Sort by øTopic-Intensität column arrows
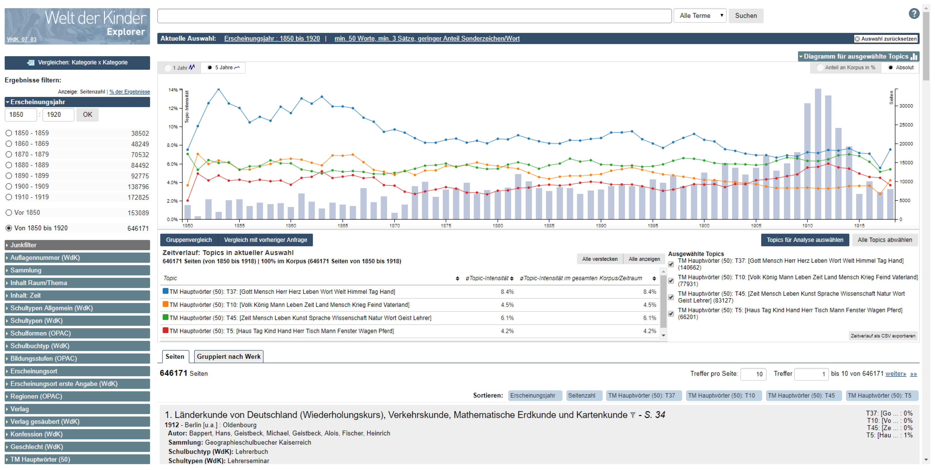Screen dimensions: 935x470 511,278
